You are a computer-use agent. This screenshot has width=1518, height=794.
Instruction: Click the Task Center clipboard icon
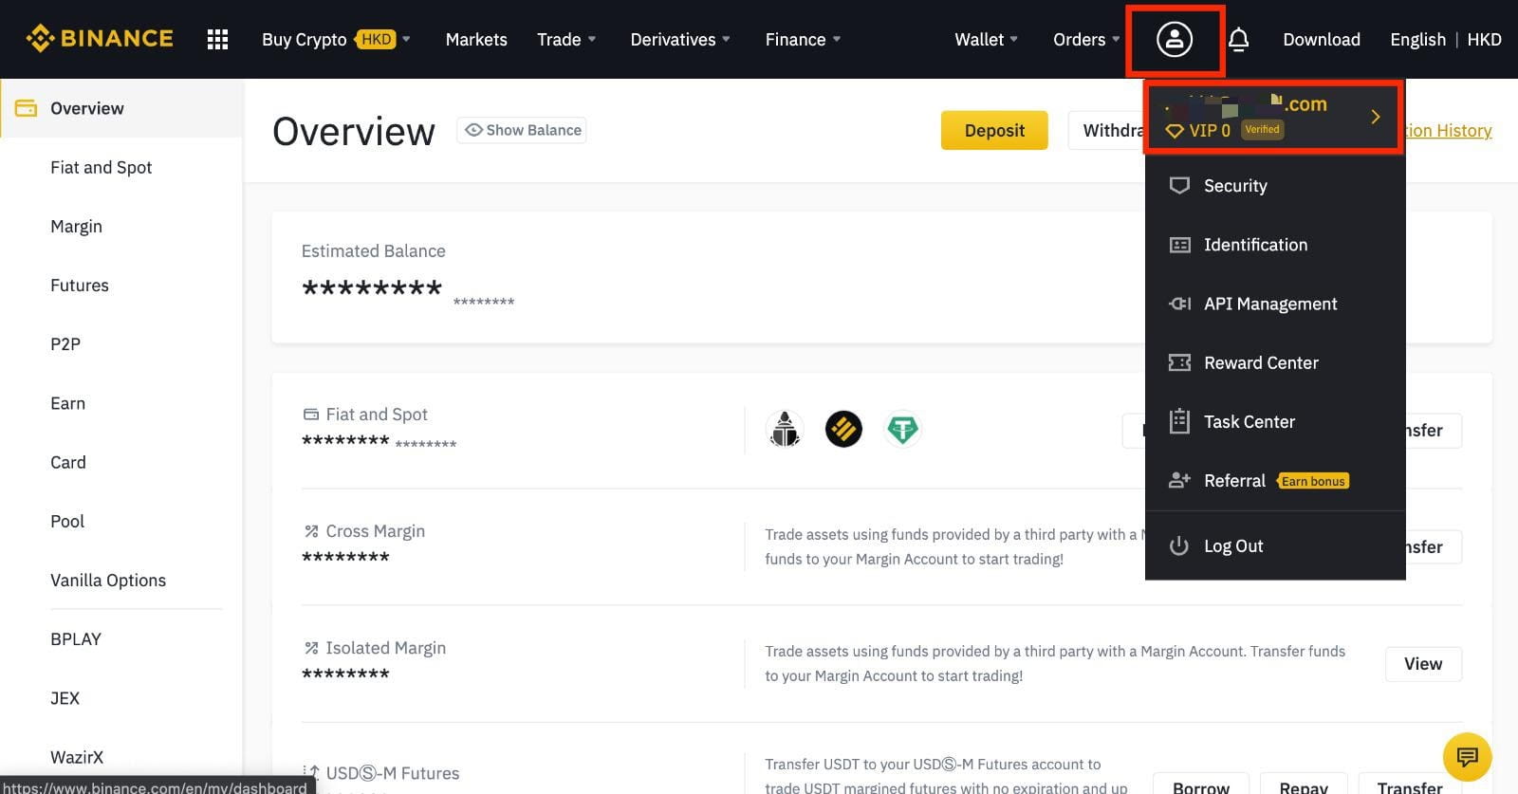point(1179,421)
